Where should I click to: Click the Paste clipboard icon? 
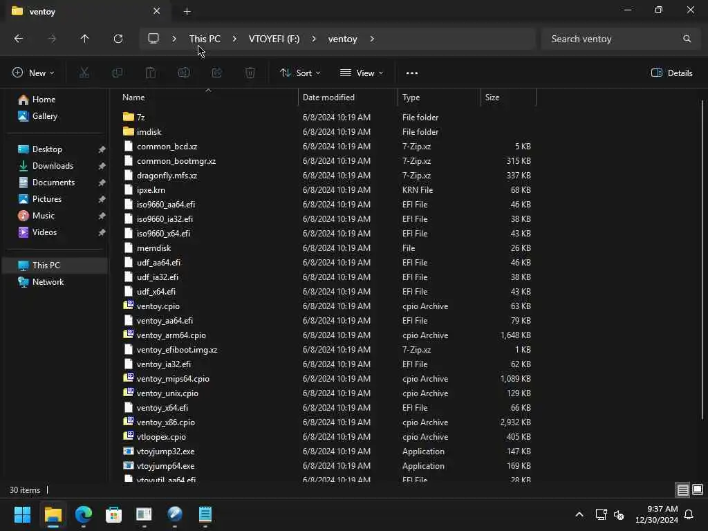coord(150,73)
